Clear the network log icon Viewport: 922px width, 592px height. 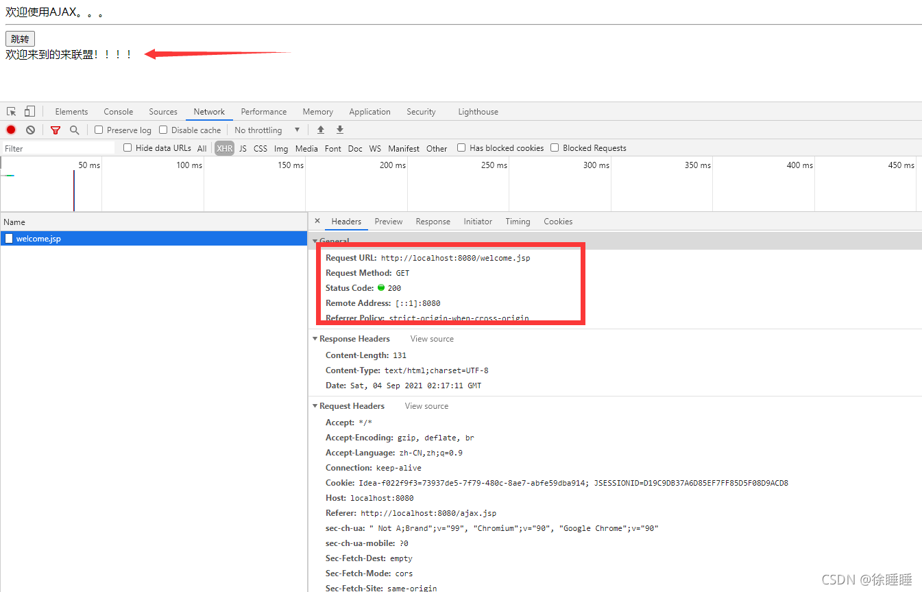30,130
